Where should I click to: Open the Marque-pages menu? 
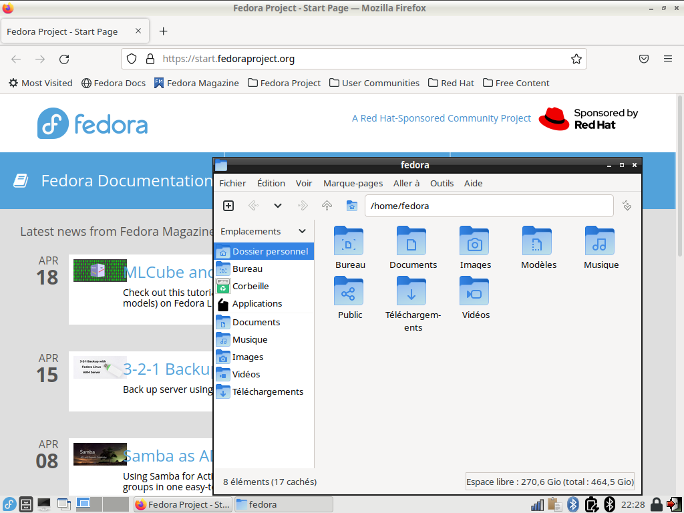click(353, 183)
